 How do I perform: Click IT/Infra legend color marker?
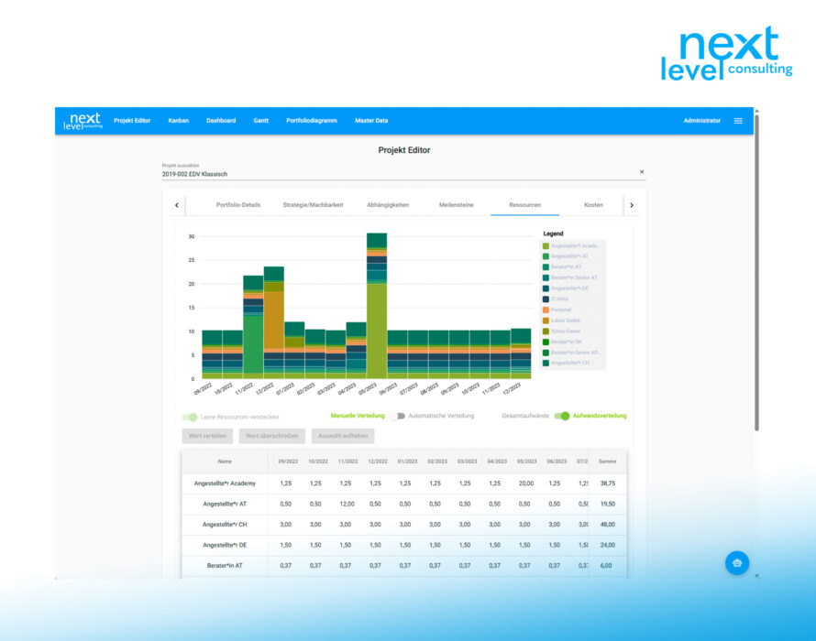546,299
